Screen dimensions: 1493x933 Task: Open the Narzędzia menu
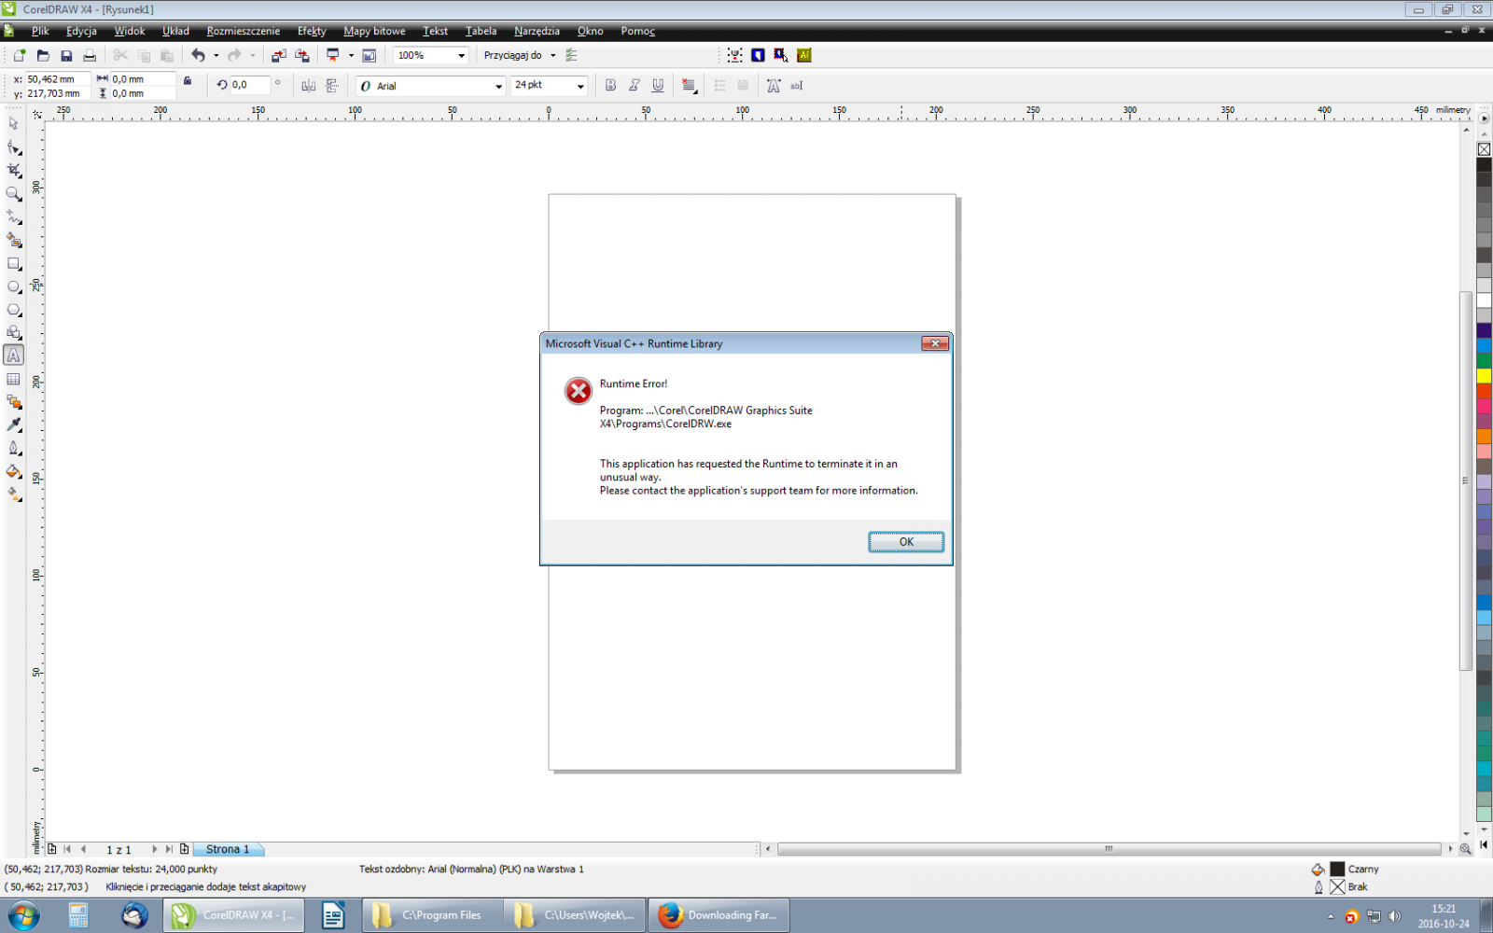click(537, 31)
